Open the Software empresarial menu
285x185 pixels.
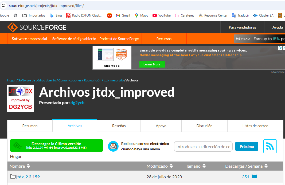pyautogui.click(x=29, y=39)
